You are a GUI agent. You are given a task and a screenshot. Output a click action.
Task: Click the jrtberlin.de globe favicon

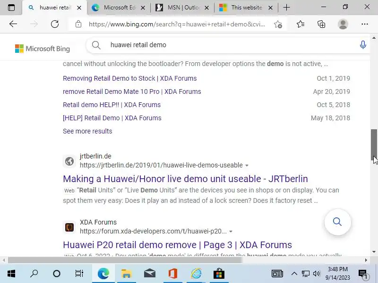point(69,161)
